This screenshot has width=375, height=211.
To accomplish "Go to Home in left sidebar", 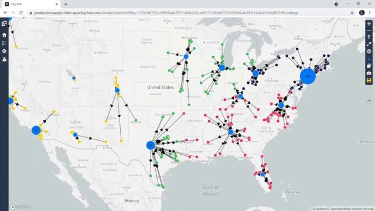I will pyautogui.click(x=4, y=35).
